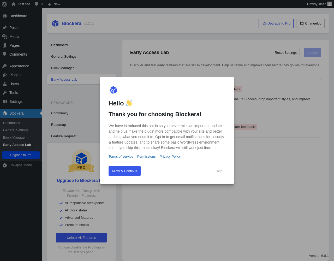Open Plugins in the admin menu

tap(21, 75)
